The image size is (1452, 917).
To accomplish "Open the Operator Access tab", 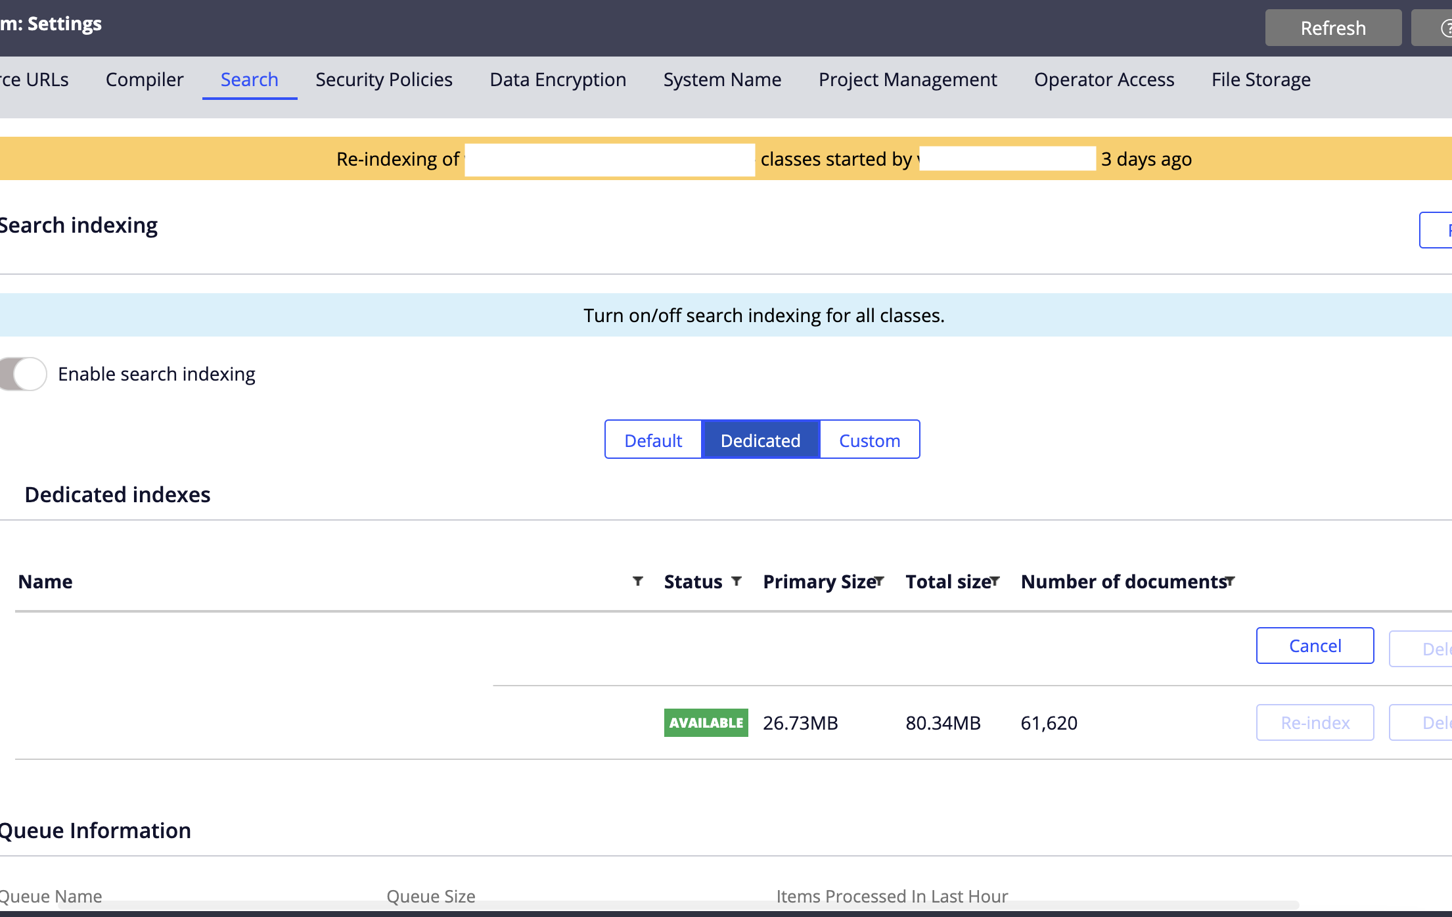I will pyautogui.click(x=1104, y=80).
